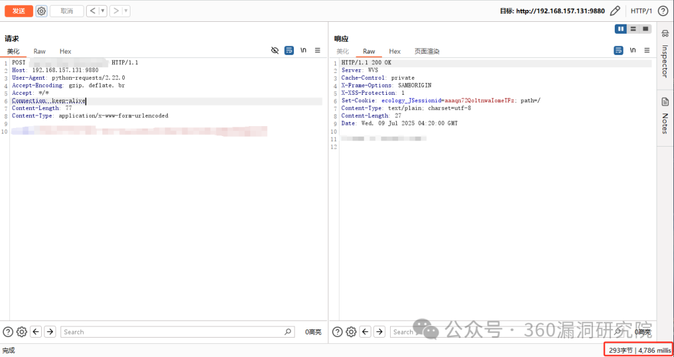Edit target using the pencil icon

[615, 11]
